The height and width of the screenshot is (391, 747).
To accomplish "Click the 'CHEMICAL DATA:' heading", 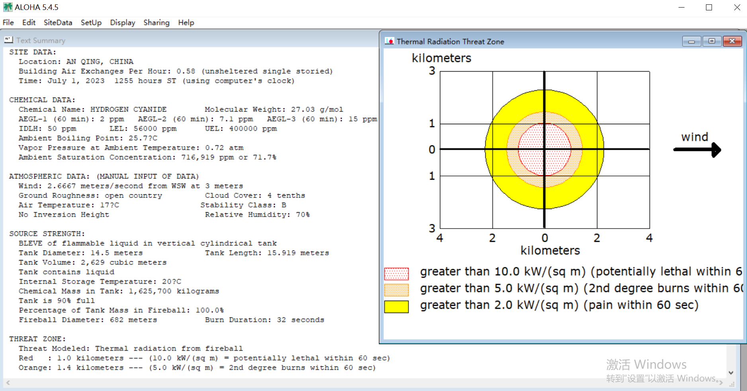I will 42,100.
